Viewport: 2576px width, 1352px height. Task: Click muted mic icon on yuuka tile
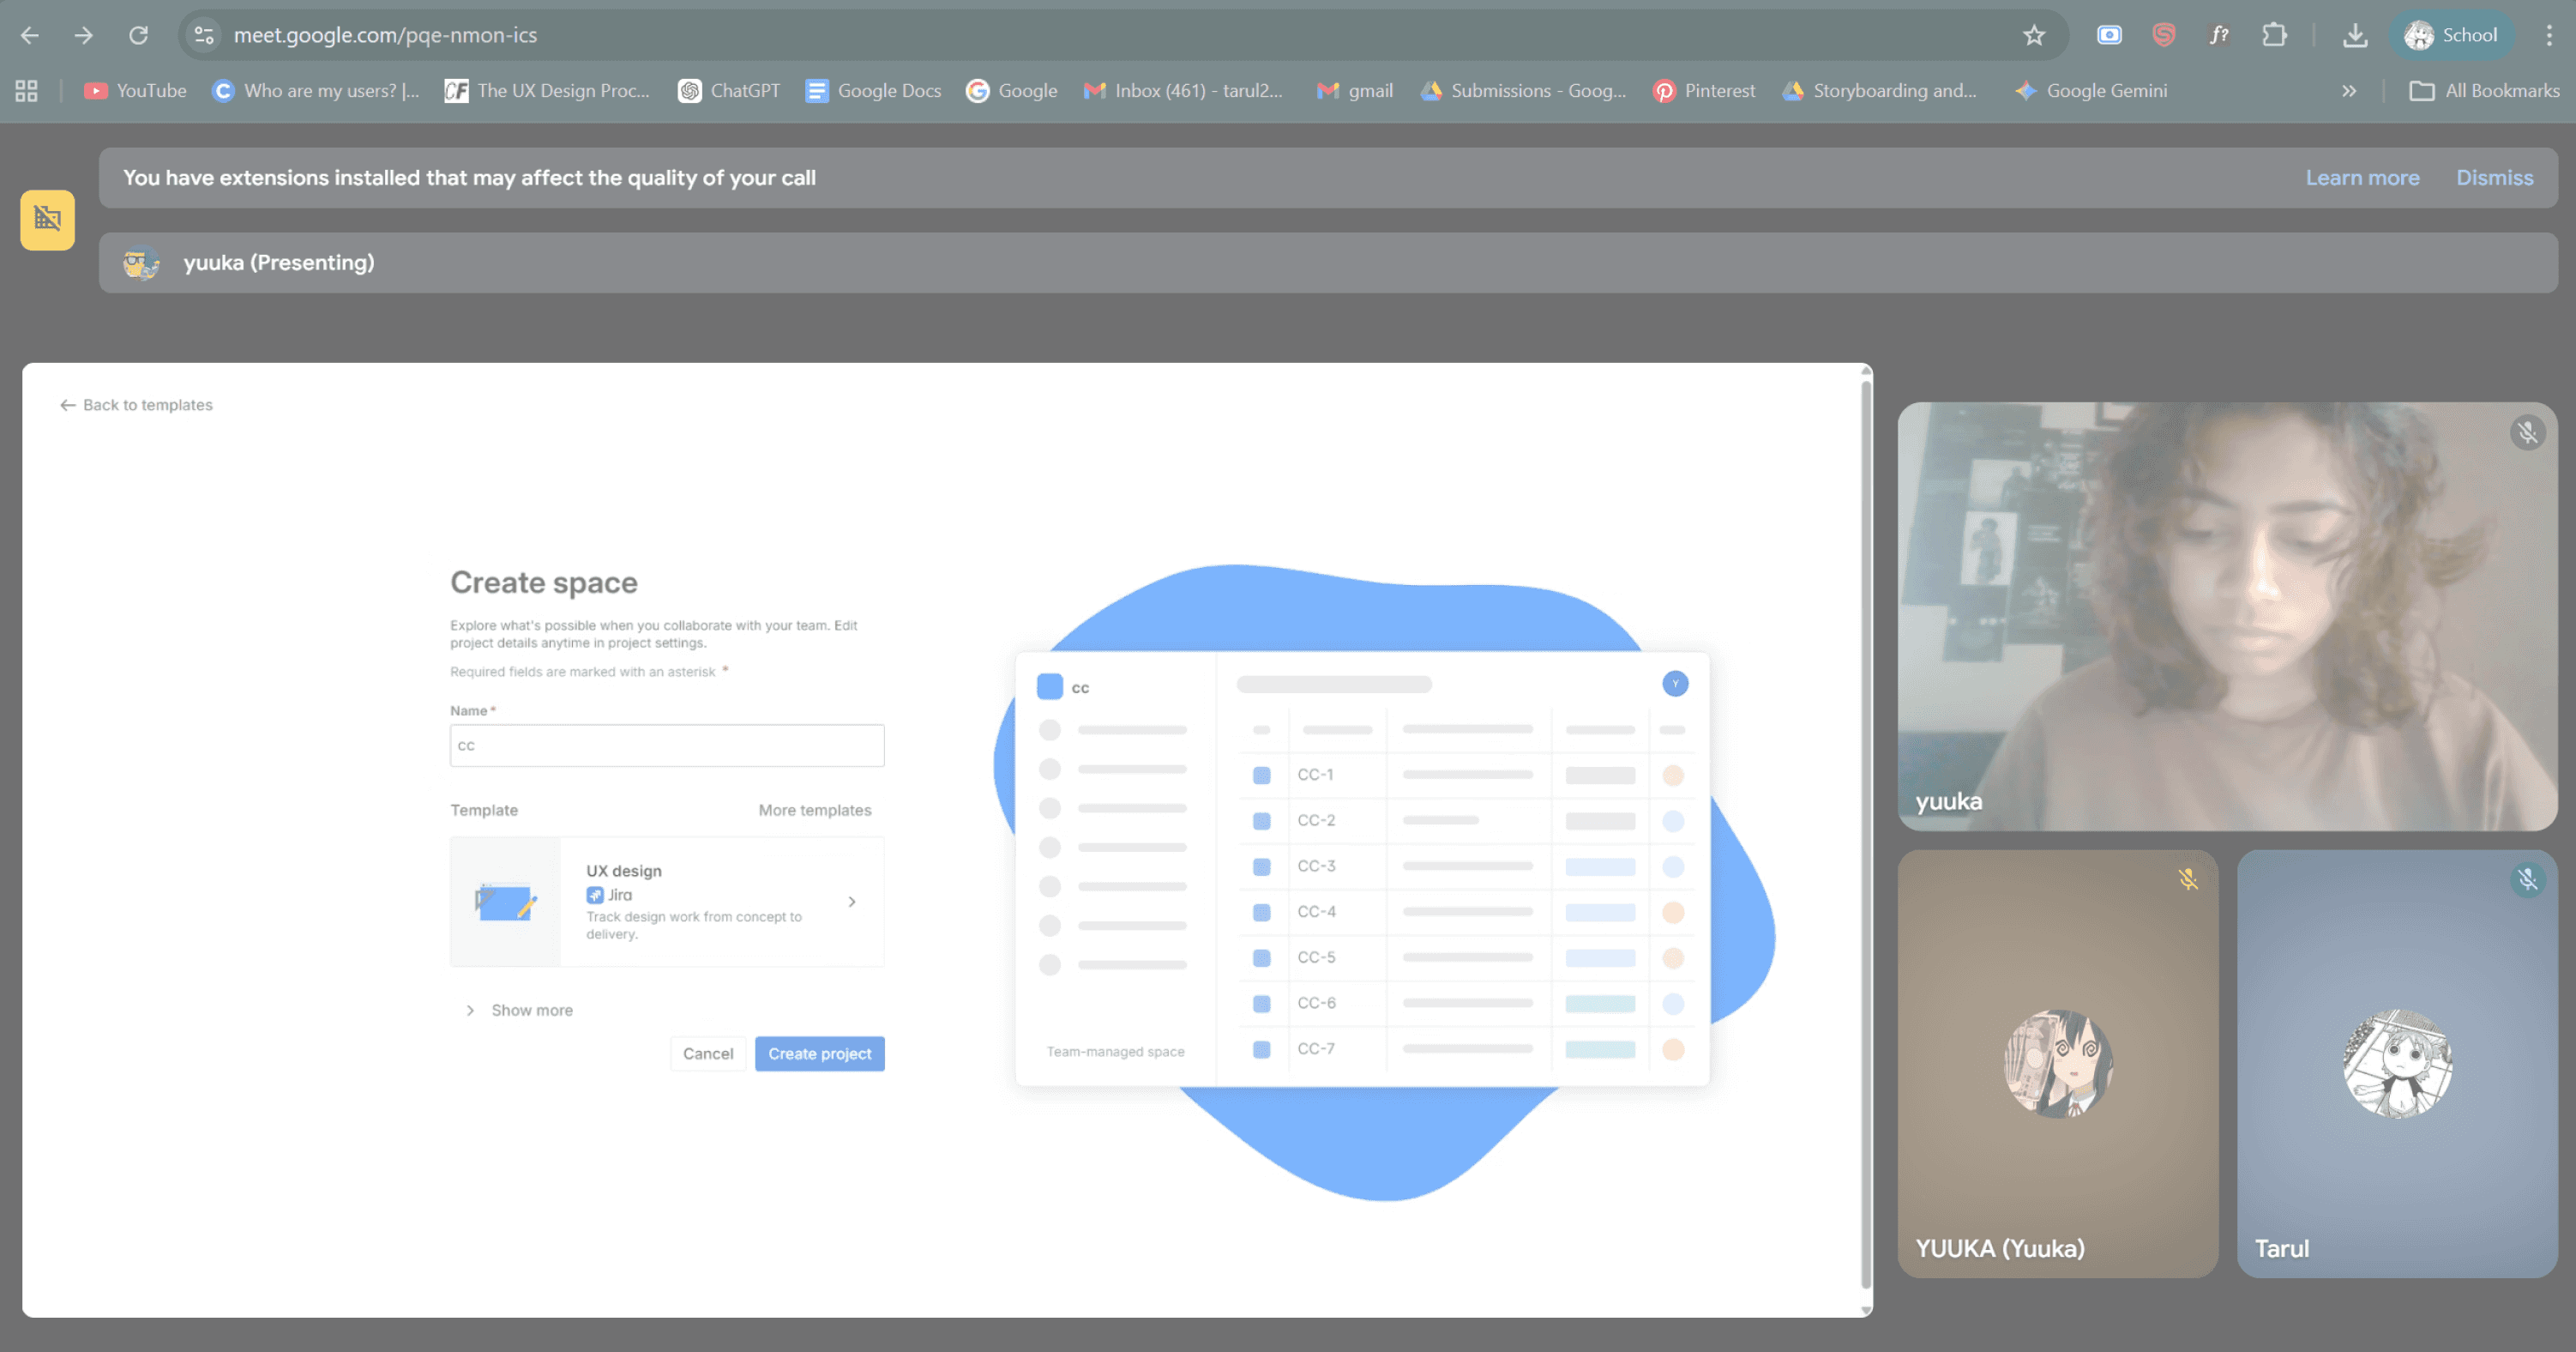[x=2527, y=432]
